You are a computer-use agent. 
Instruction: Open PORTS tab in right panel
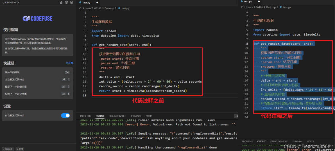coord(311,141)
